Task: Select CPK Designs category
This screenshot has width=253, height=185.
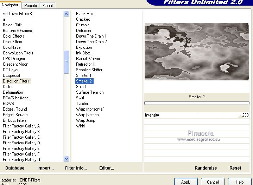Action: (14, 59)
